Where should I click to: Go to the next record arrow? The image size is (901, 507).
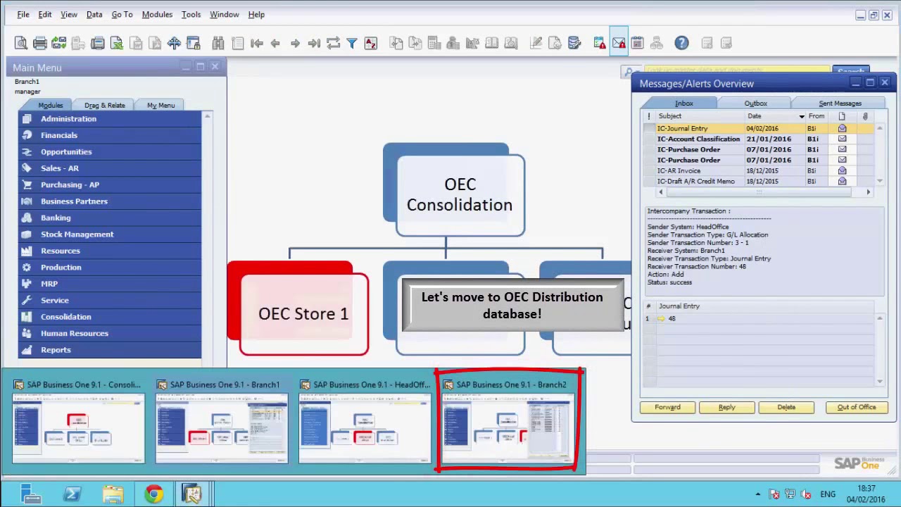coord(295,44)
